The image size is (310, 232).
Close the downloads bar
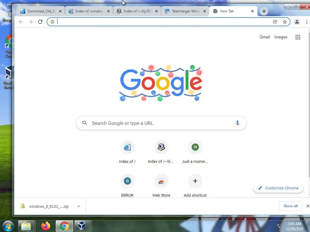tap(308, 206)
